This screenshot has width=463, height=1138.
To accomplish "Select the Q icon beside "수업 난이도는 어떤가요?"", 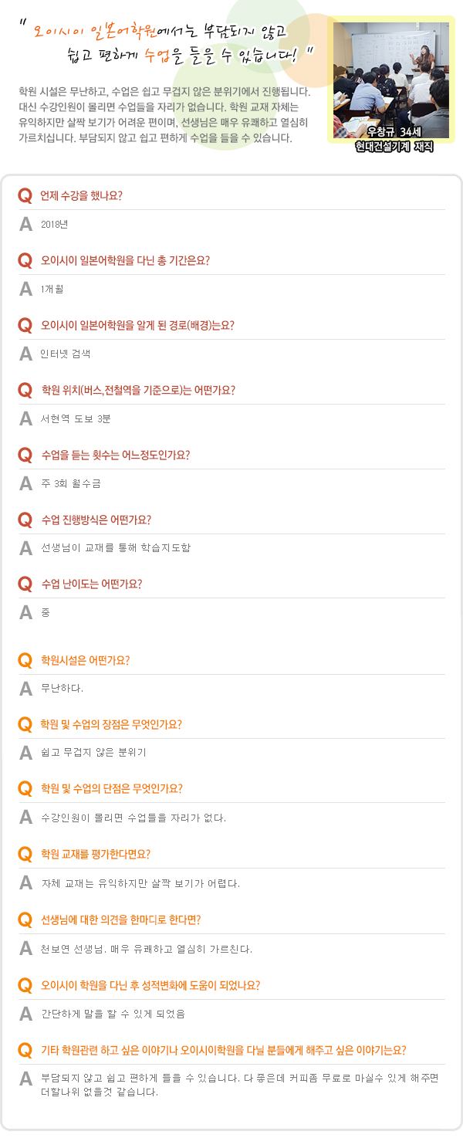I will pyautogui.click(x=25, y=584).
